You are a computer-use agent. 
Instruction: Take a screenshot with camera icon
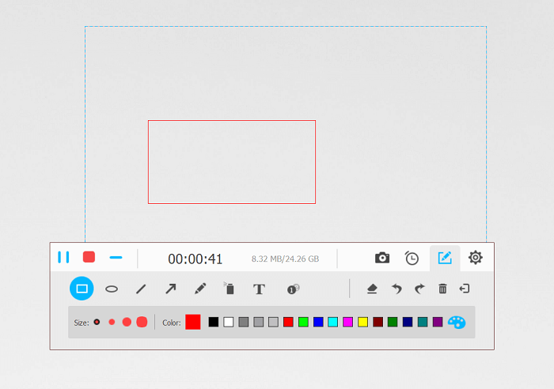(x=382, y=258)
